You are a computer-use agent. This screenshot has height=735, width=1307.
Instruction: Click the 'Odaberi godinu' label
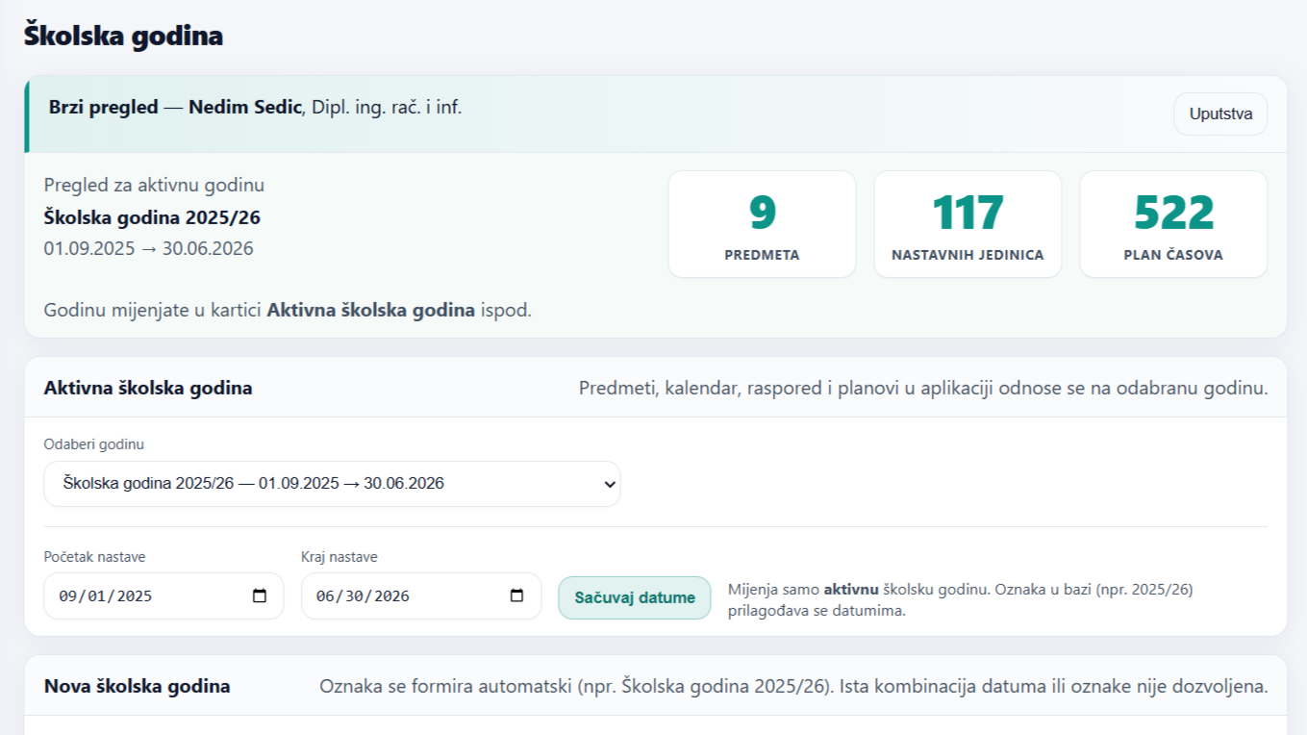(94, 444)
